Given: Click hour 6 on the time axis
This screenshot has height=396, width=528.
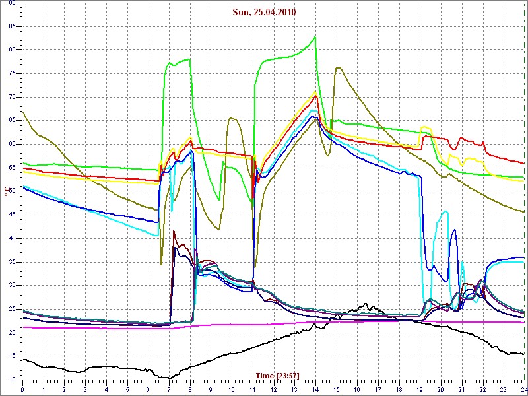Looking at the screenshot, I should point(148,389).
